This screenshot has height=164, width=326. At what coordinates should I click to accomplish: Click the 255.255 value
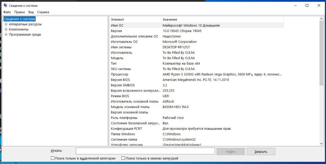tap(169, 91)
